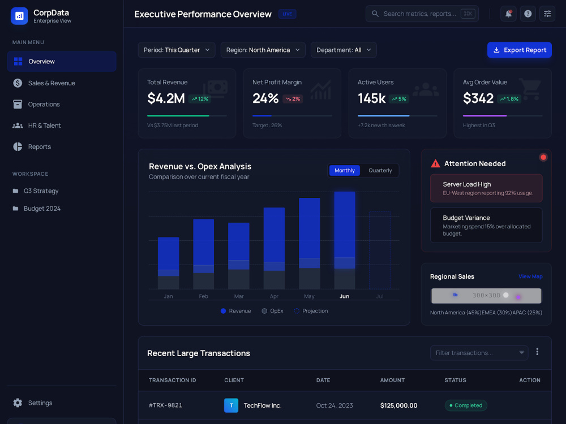566x424 pixels.
Task: Click the Sales & Revenue dollar icon
Action: pyautogui.click(x=18, y=83)
